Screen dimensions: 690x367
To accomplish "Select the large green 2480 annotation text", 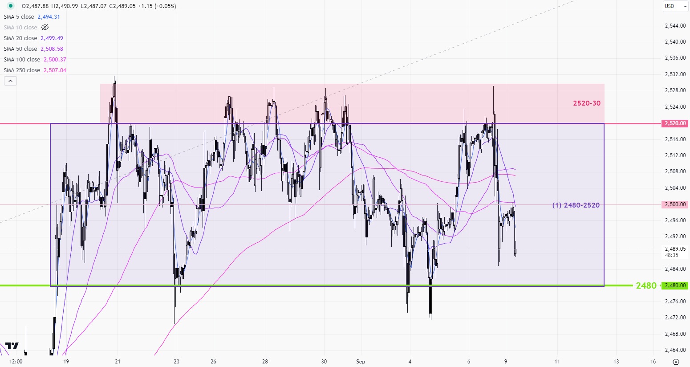I will pos(646,285).
